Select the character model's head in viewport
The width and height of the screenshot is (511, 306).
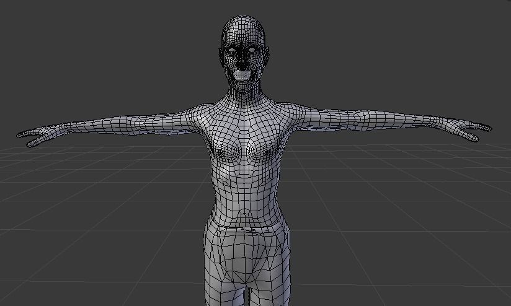[244, 53]
